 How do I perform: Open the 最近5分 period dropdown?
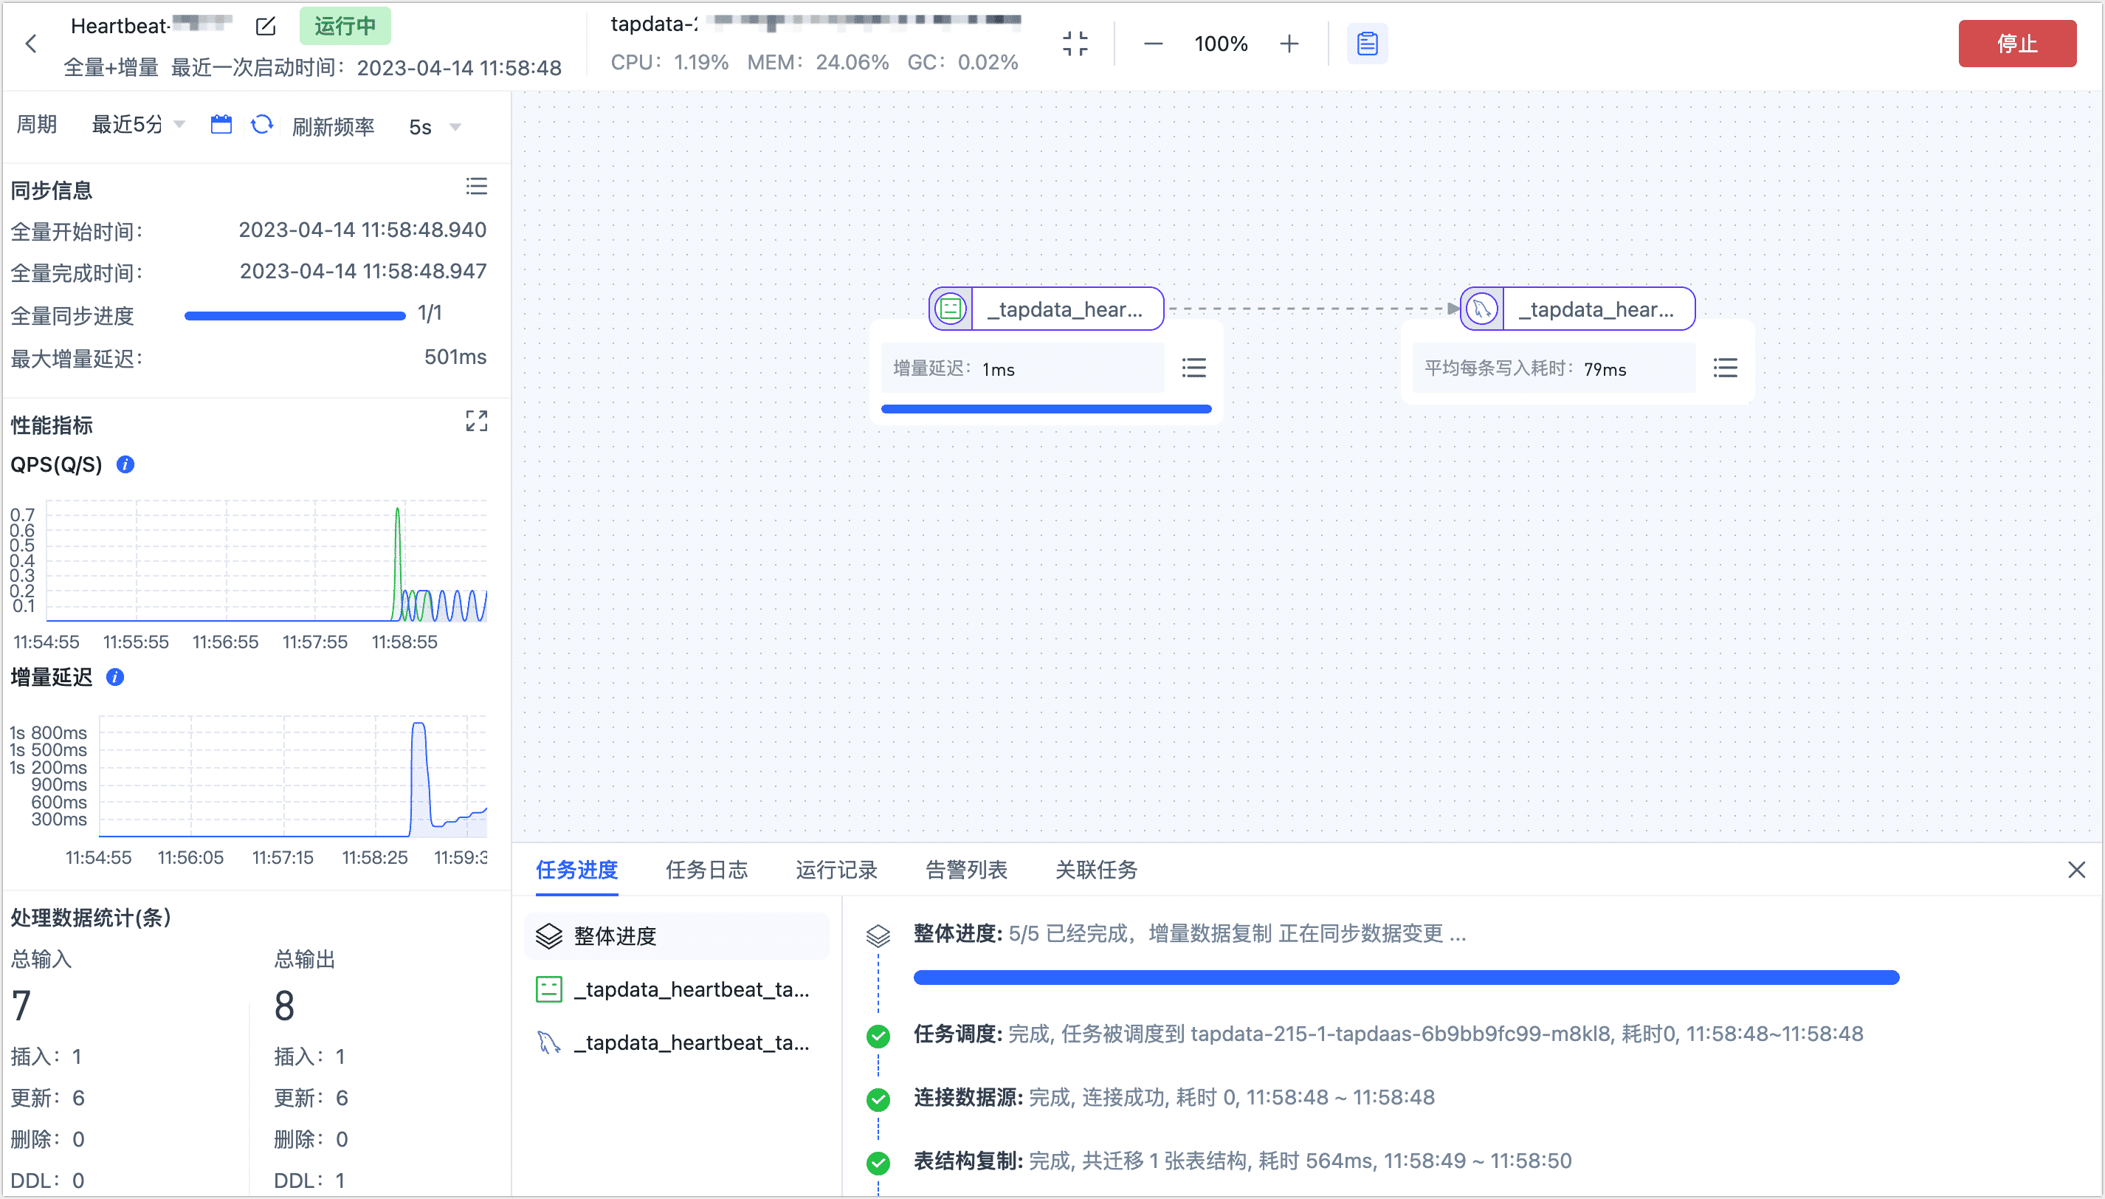click(x=137, y=123)
